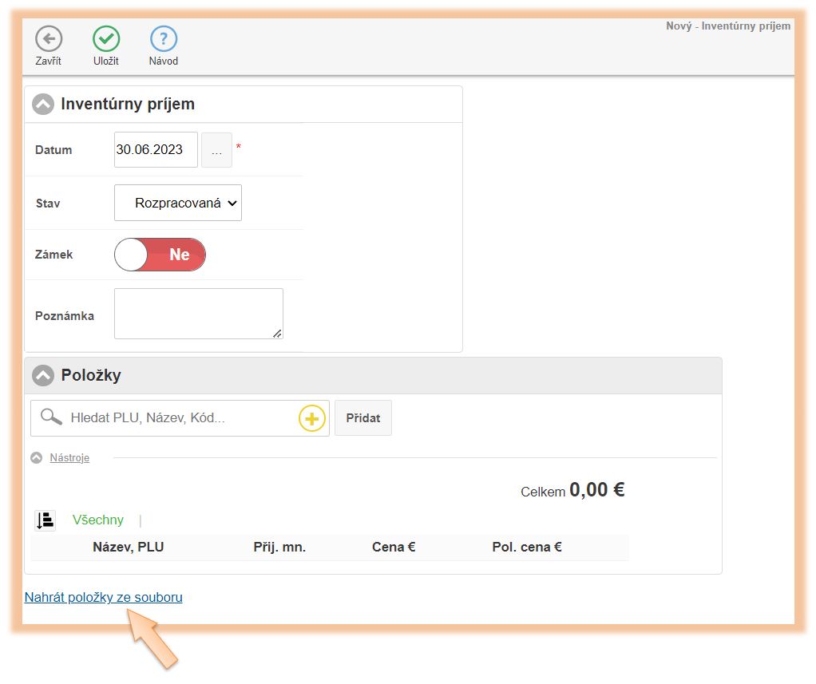This screenshot has width=816, height=684.
Task: Select the Všechny filter tab
Action: tap(98, 520)
